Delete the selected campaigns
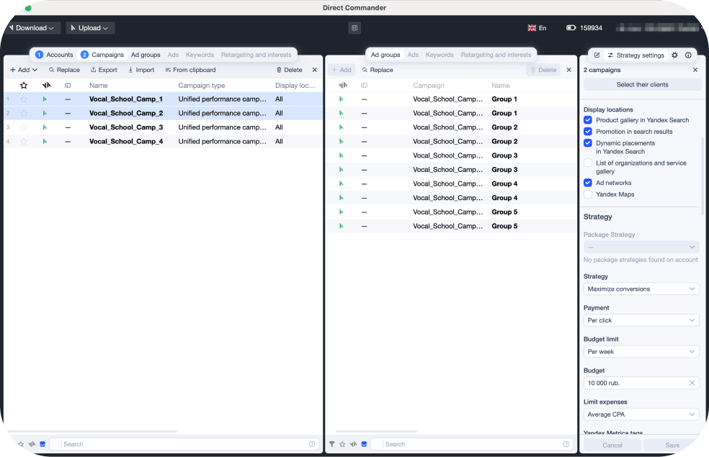This screenshot has height=457, width=709. point(290,70)
